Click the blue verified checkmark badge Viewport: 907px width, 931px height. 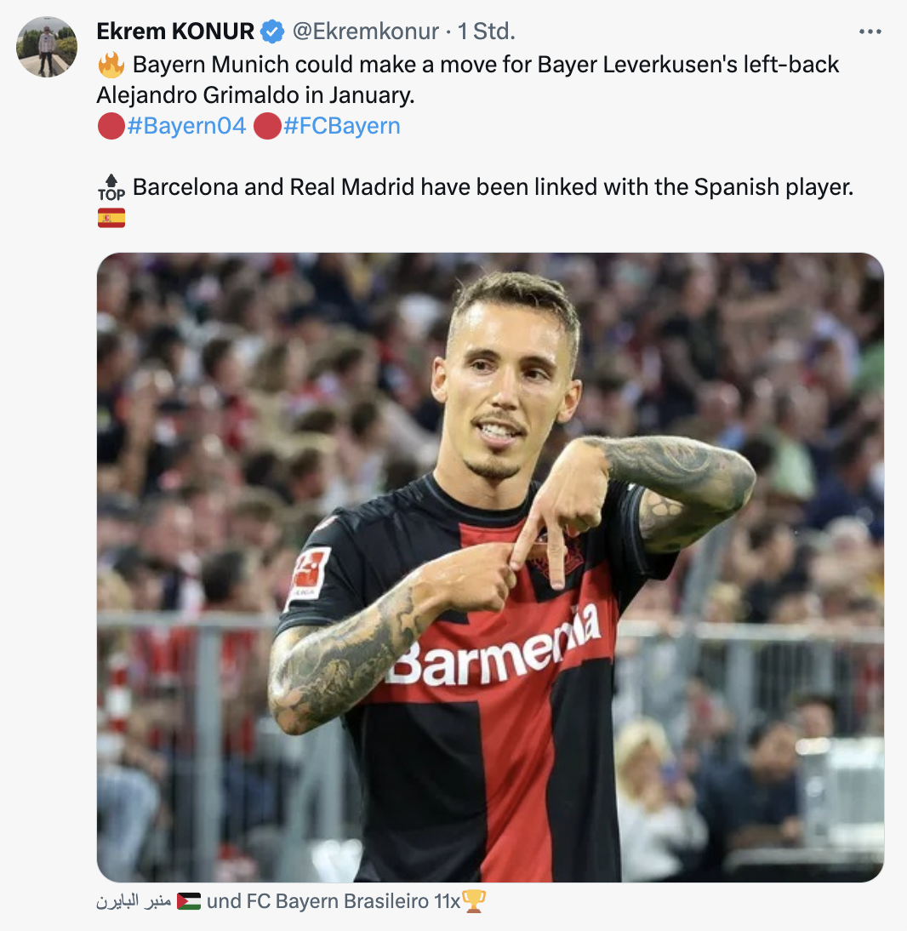[272, 31]
